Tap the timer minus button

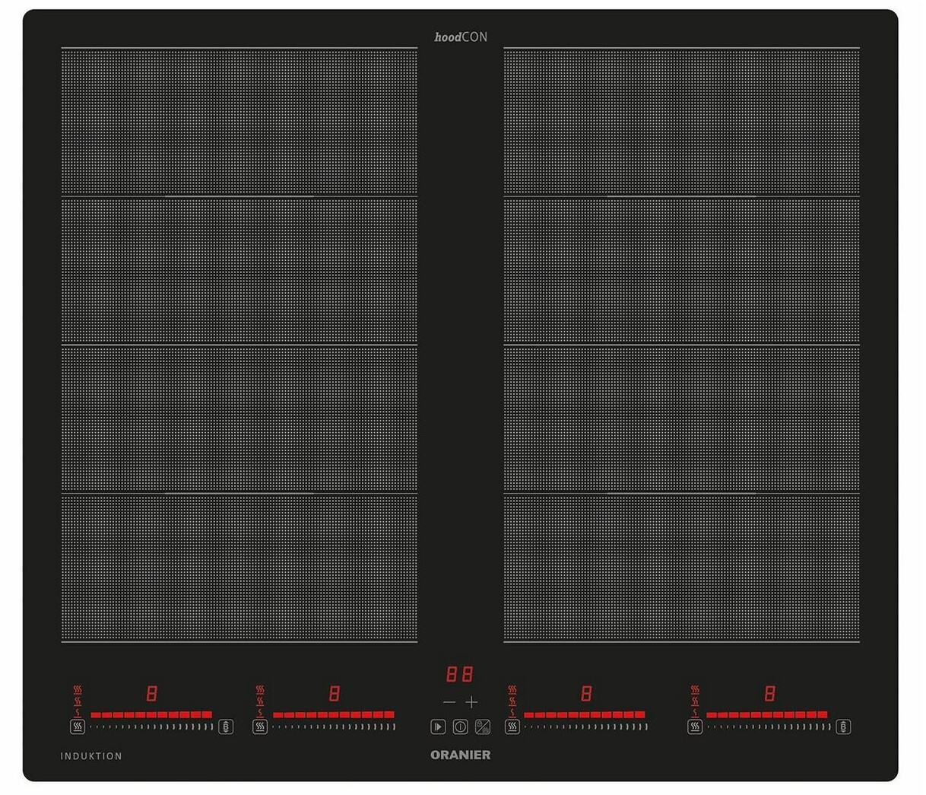pos(449,702)
